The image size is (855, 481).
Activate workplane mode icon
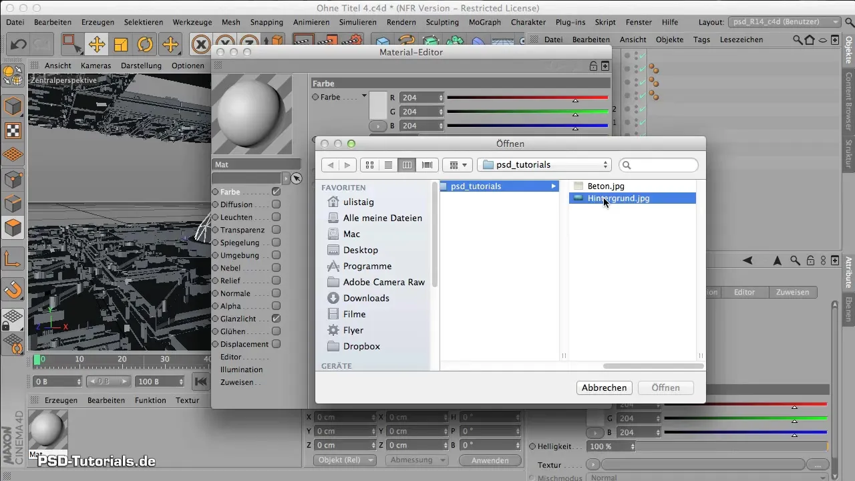13,155
